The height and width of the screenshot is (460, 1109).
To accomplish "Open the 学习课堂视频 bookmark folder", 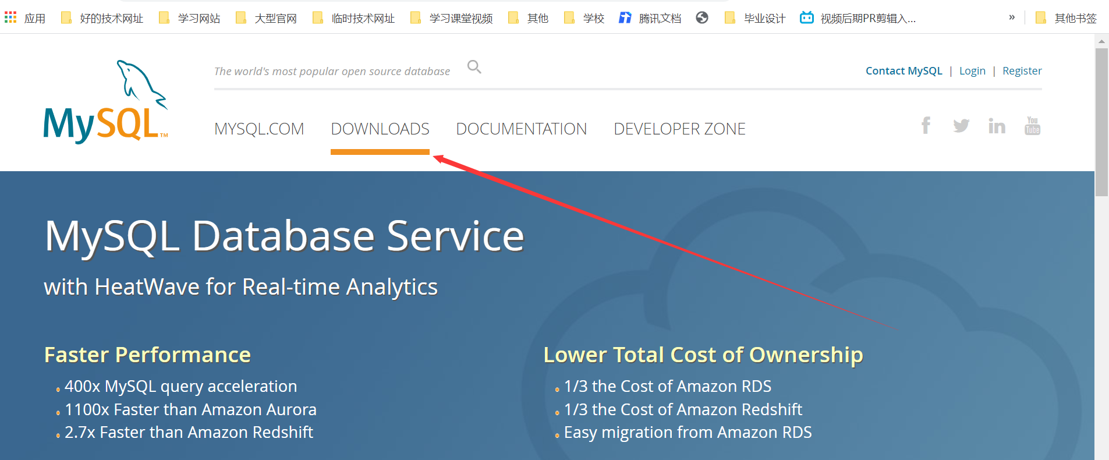I will 452,18.
